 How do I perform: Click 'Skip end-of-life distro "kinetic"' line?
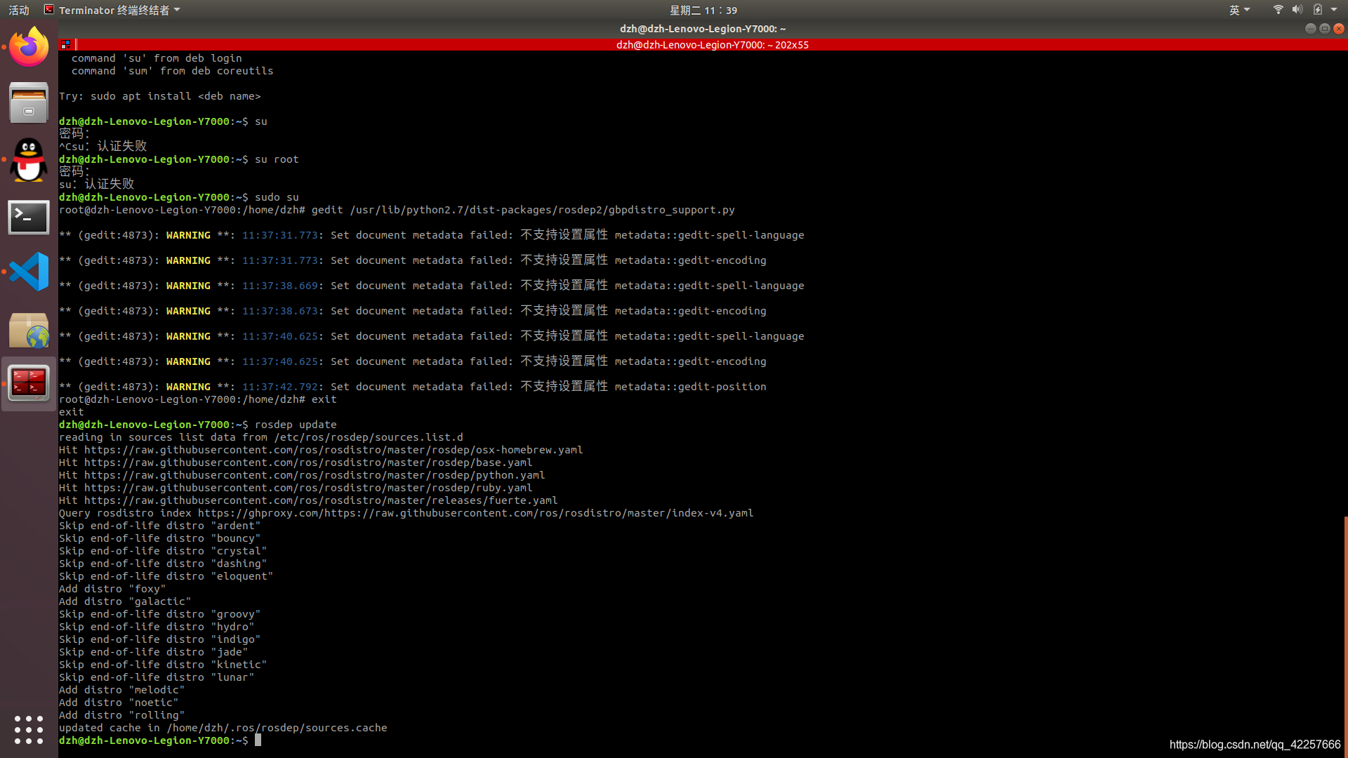(x=163, y=665)
